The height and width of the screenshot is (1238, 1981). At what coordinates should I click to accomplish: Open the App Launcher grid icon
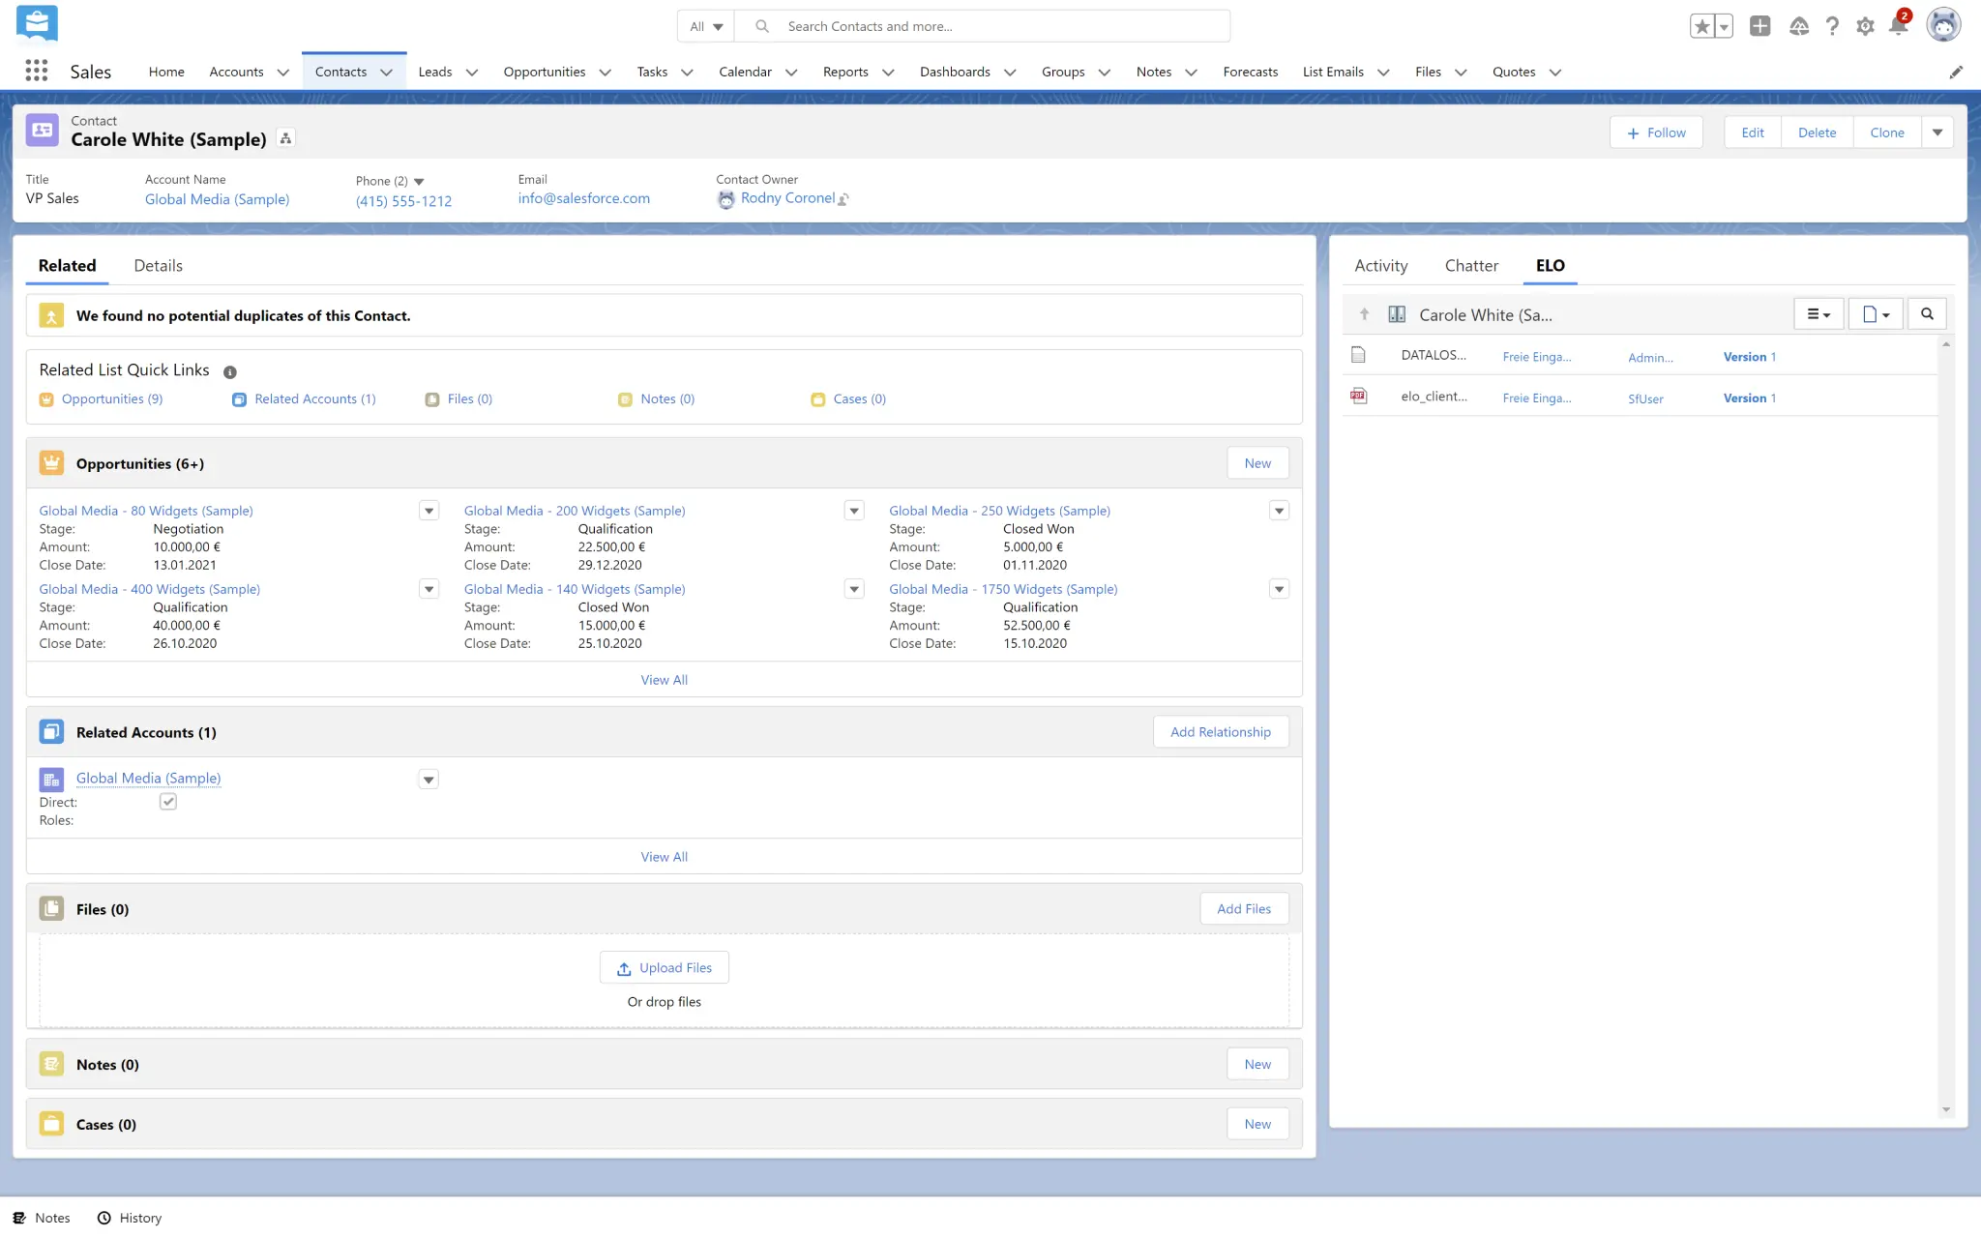point(37,71)
